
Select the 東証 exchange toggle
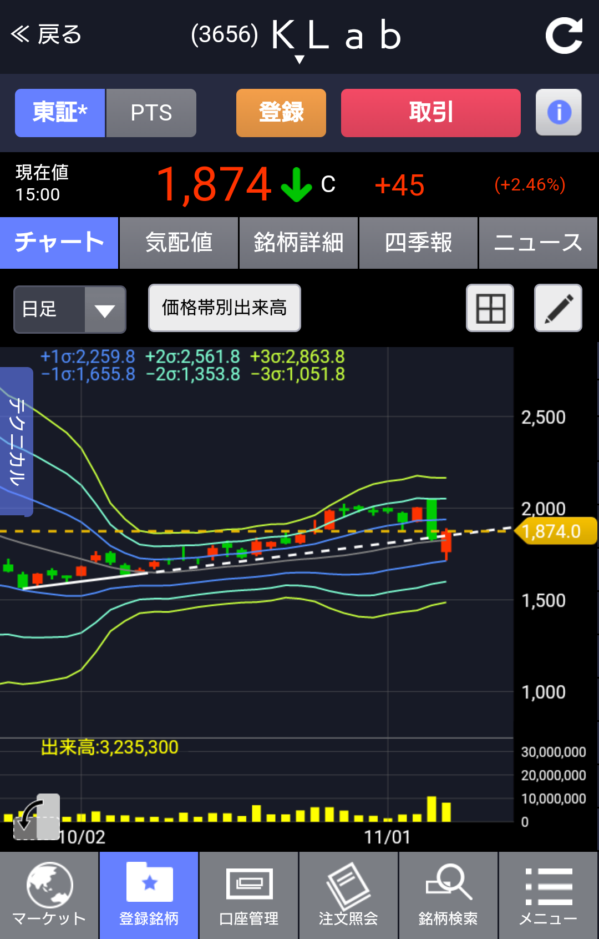coord(60,113)
